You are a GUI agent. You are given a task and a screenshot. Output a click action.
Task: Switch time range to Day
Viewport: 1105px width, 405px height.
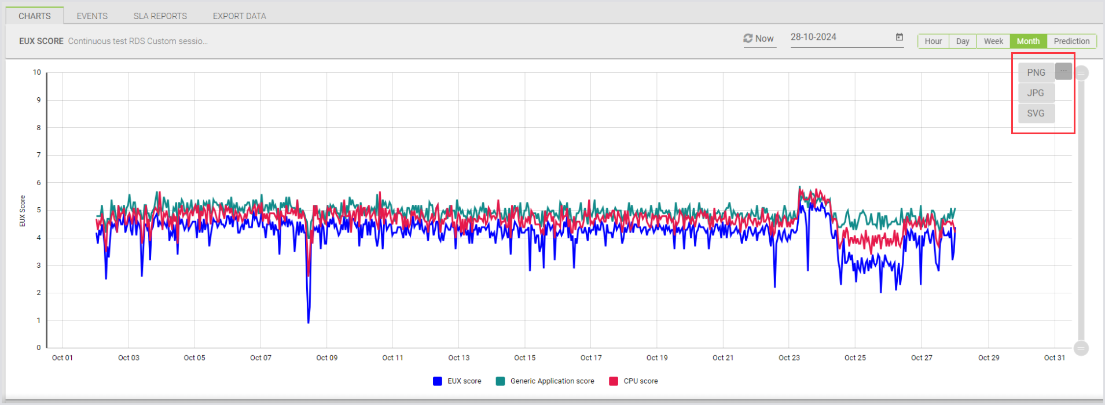963,41
